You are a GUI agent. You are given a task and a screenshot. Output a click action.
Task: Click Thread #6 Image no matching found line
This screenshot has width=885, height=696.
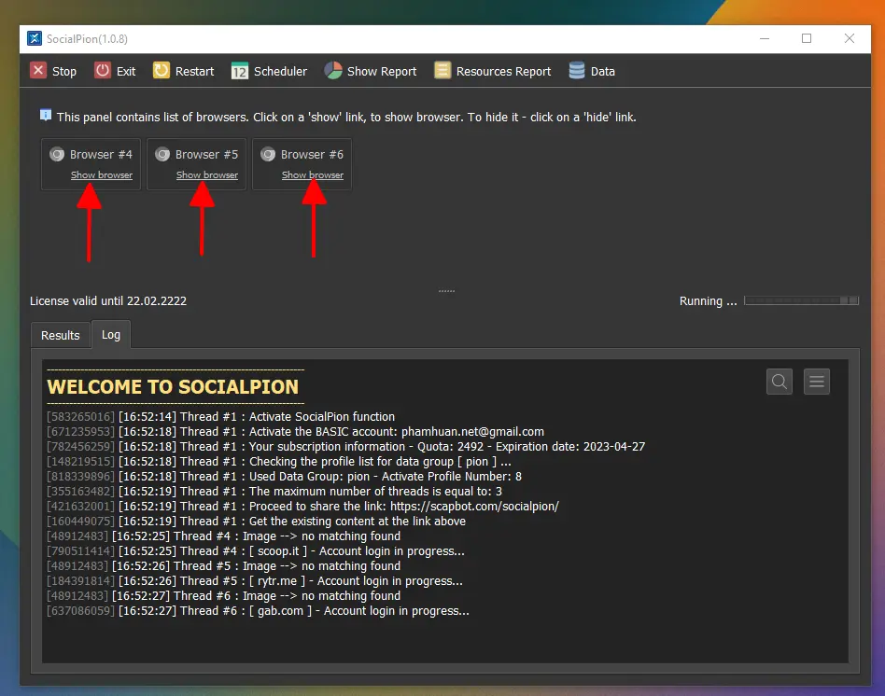click(223, 596)
